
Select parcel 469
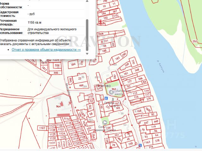[81, 85]
